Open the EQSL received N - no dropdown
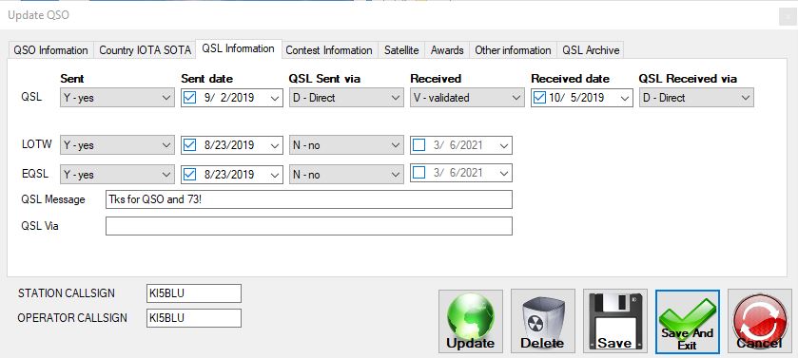This screenshot has height=358, width=798. 346,174
